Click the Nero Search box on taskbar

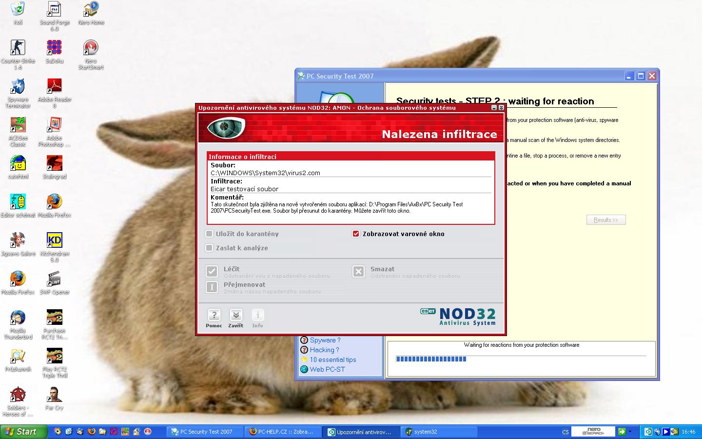coord(592,432)
